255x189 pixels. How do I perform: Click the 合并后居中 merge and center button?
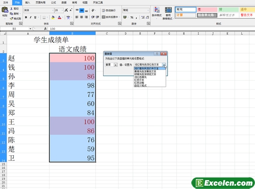[111, 17]
